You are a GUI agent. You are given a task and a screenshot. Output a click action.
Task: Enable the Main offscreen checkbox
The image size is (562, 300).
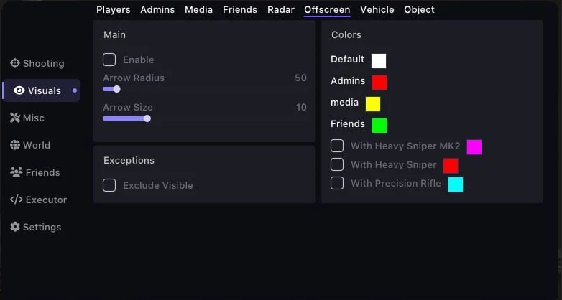point(109,60)
